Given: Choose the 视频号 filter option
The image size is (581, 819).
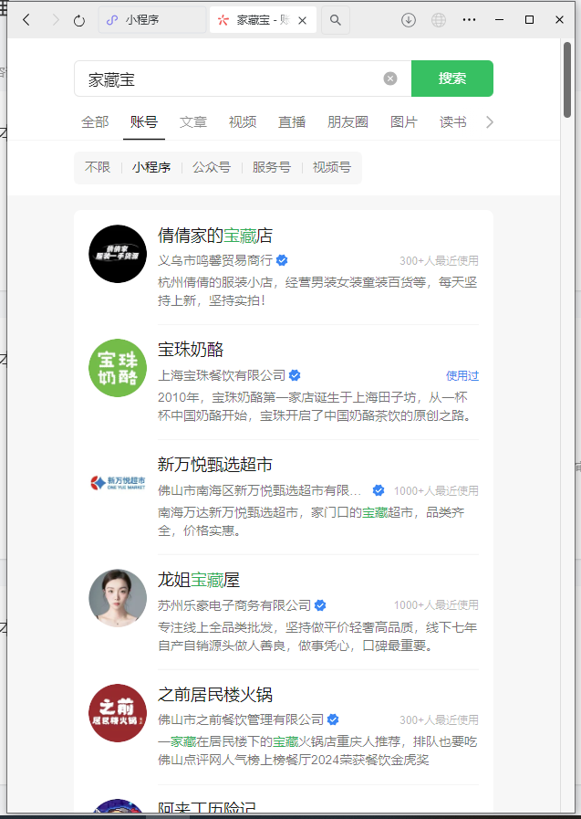Looking at the screenshot, I should click(x=332, y=167).
